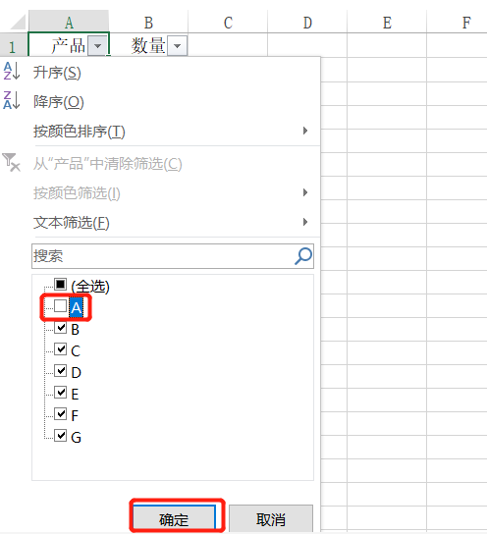The width and height of the screenshot is (487, 534).
Task: Toggle the (全选) select-all checkbox
Action: tap(60, 284)
